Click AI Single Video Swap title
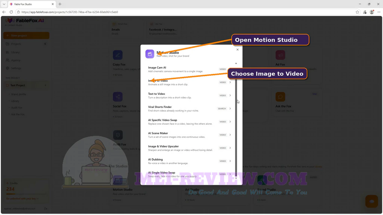Screen dimensions: 383x215 click(162, 172)
